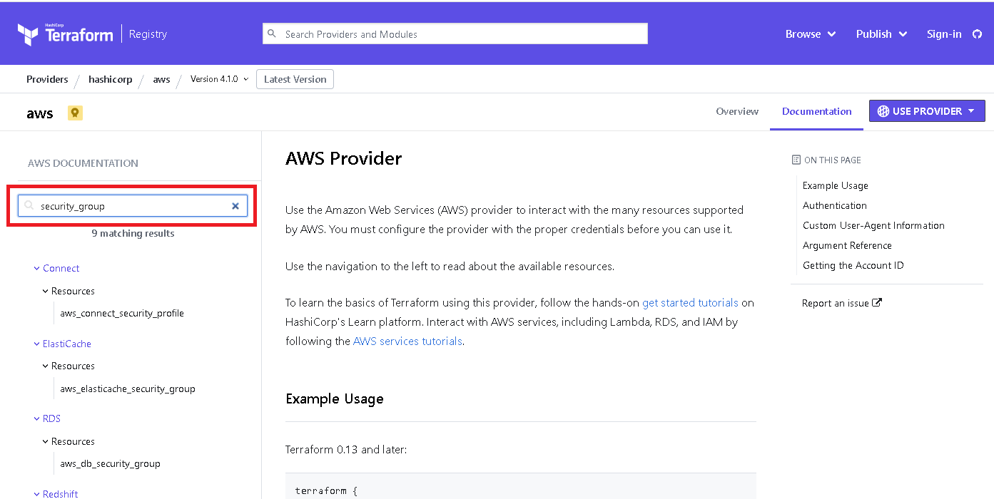
Task: Open the Publish dropdown menu
Action: point(881,34)
